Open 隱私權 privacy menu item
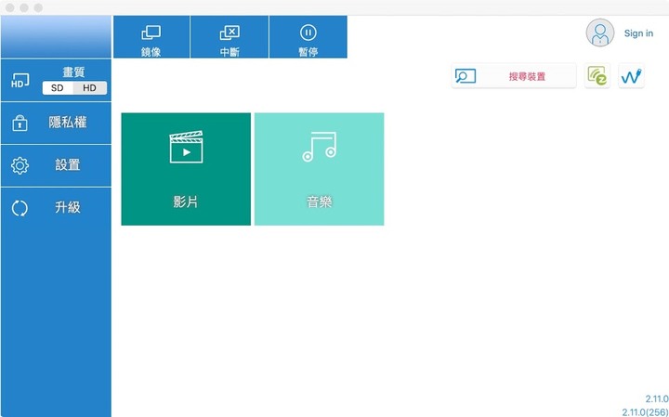 [x=56, y=123]
